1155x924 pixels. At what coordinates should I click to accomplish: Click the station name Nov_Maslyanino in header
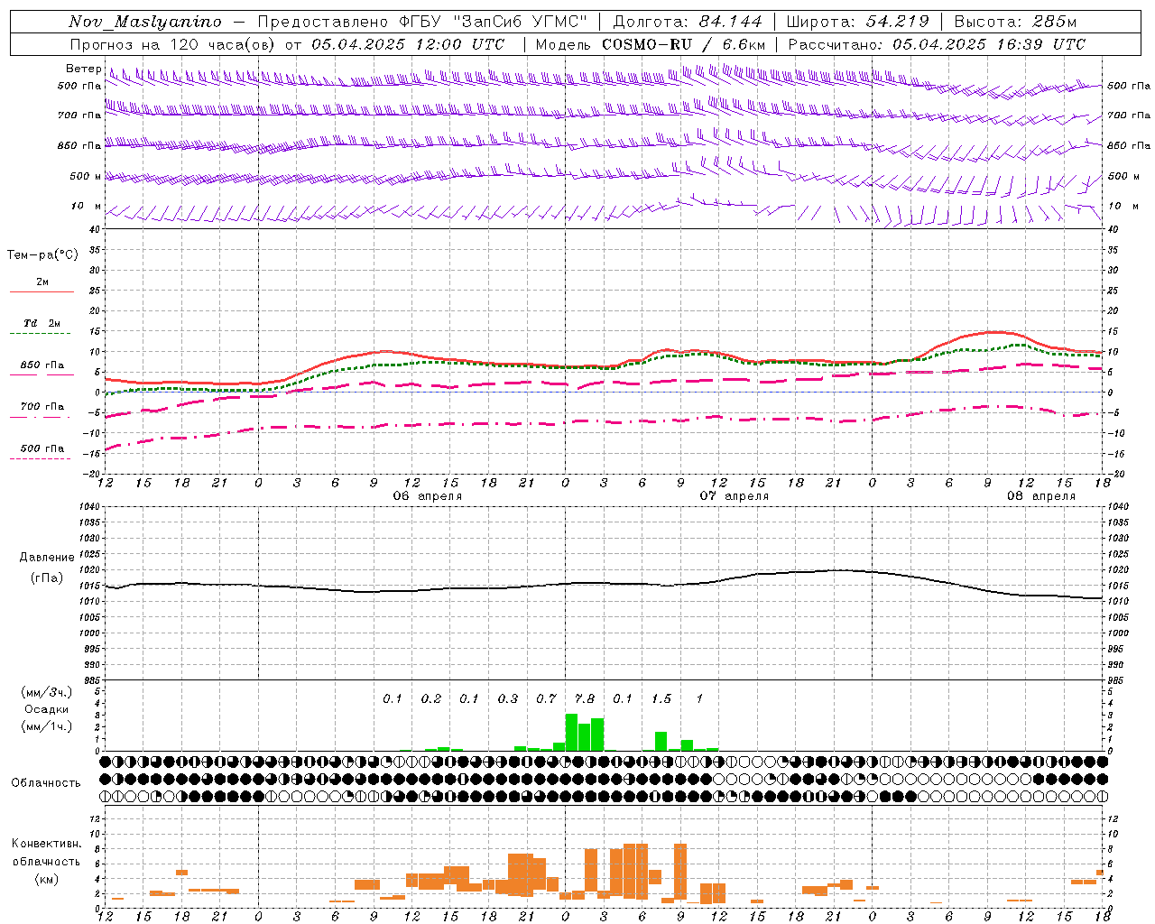tap(145, 22)
